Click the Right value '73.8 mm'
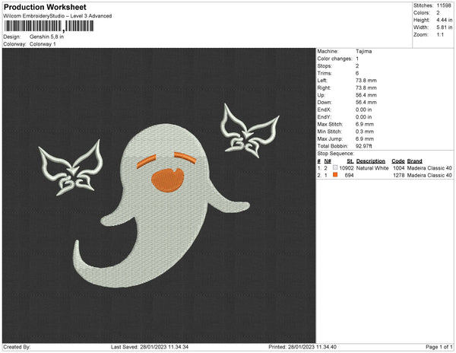The height and width of the screenshot is (353, 456). (x=366, y=87)
